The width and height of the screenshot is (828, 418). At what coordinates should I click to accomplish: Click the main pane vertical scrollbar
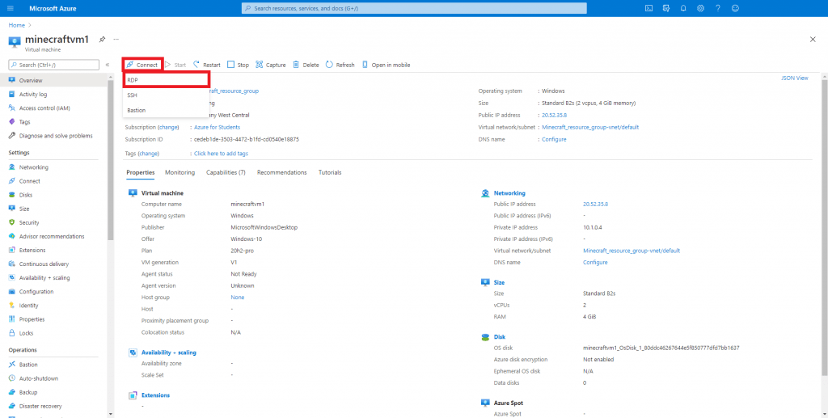[x=824, y=227]
